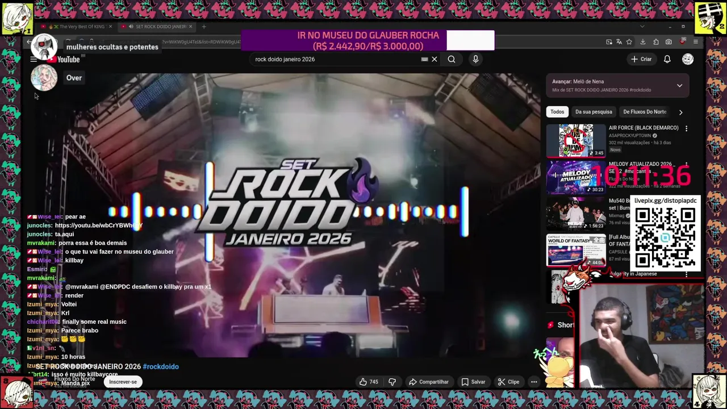The height and width of the screenshot is (409, 727).
Task: Open picture-in-picture icon in address bar
Action: [609, 42]
